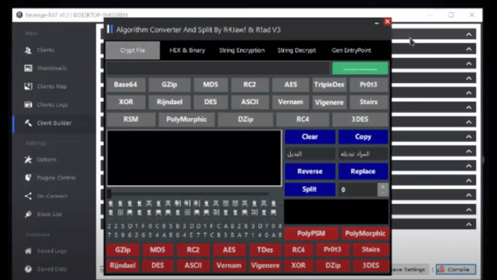The image size is (497, 280).
Task: Open the Clients sidebar icon
Action: [28, 50]
